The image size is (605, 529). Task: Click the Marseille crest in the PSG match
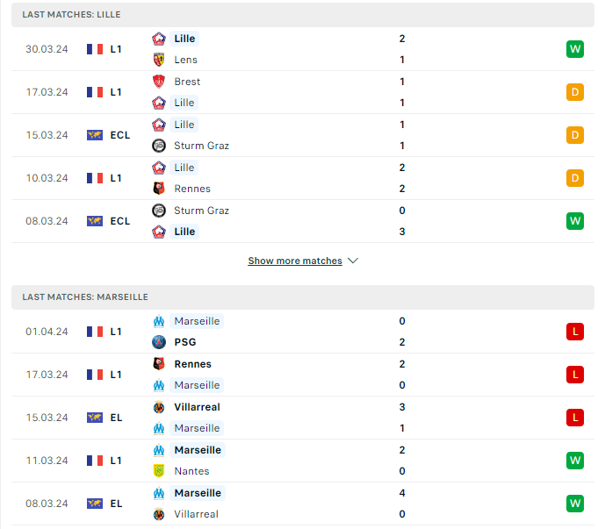click(159, 321)
